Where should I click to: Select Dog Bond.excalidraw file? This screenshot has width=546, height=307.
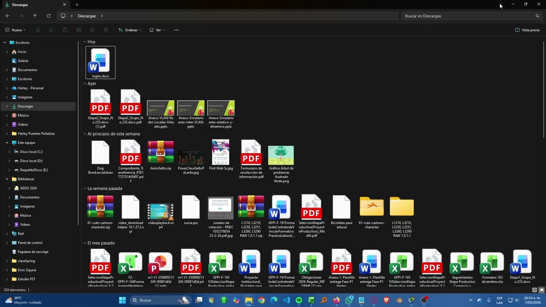[x=100, y=157]
